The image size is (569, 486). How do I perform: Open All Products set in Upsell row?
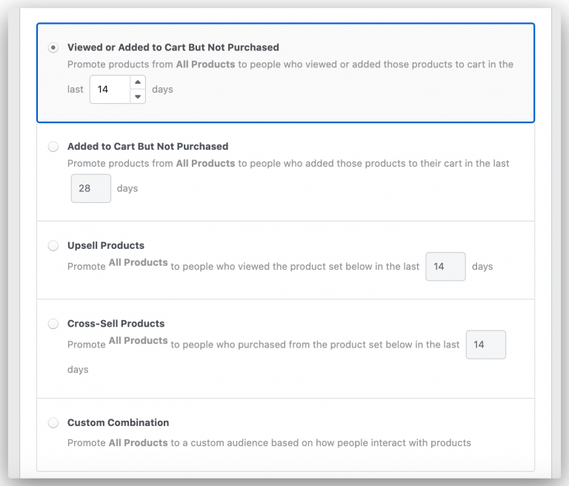click(138, 262)
